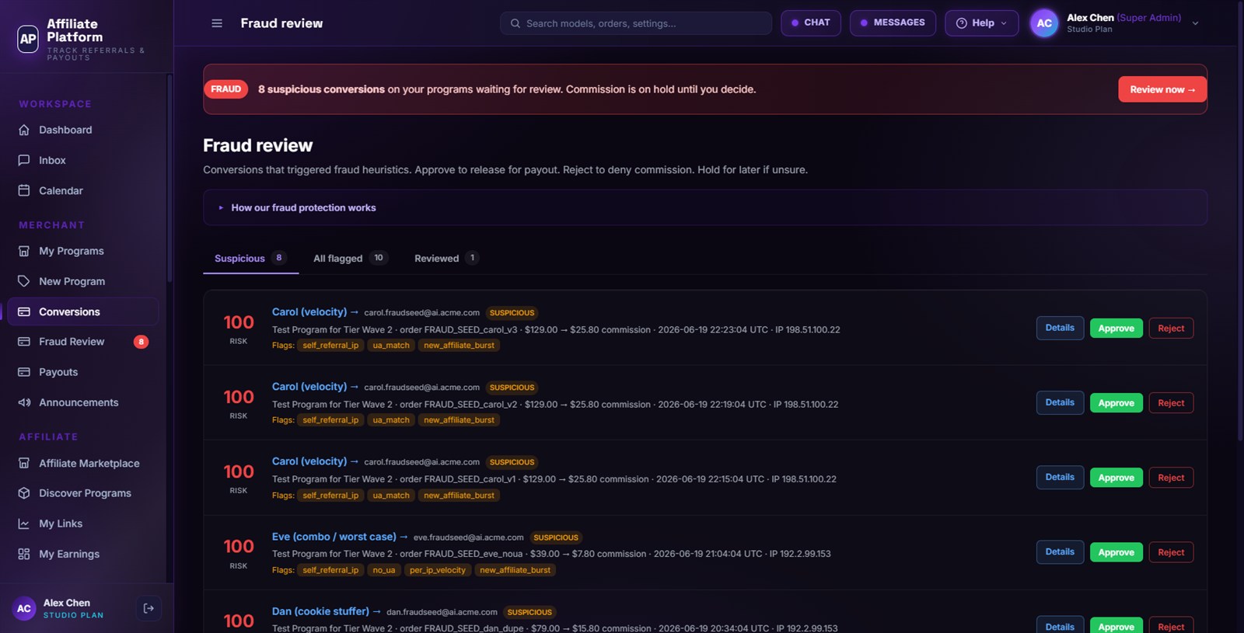The height and width of the screenshot is (633, 1244).
Task: Open the Dan (cookie stuffer) affiliate link
Action: point(327,611)
